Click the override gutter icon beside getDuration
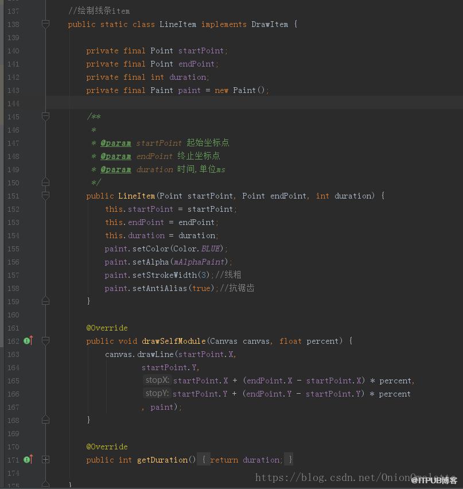Viewport: 463px width, 489px height. (x=28, y=459)
